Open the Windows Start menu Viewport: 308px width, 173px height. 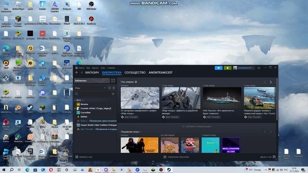coord(4,170)
